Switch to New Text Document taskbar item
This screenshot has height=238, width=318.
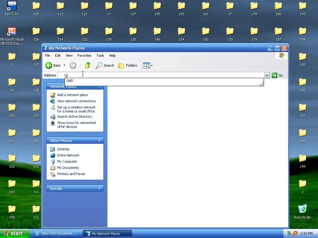(x=57, y=234)
